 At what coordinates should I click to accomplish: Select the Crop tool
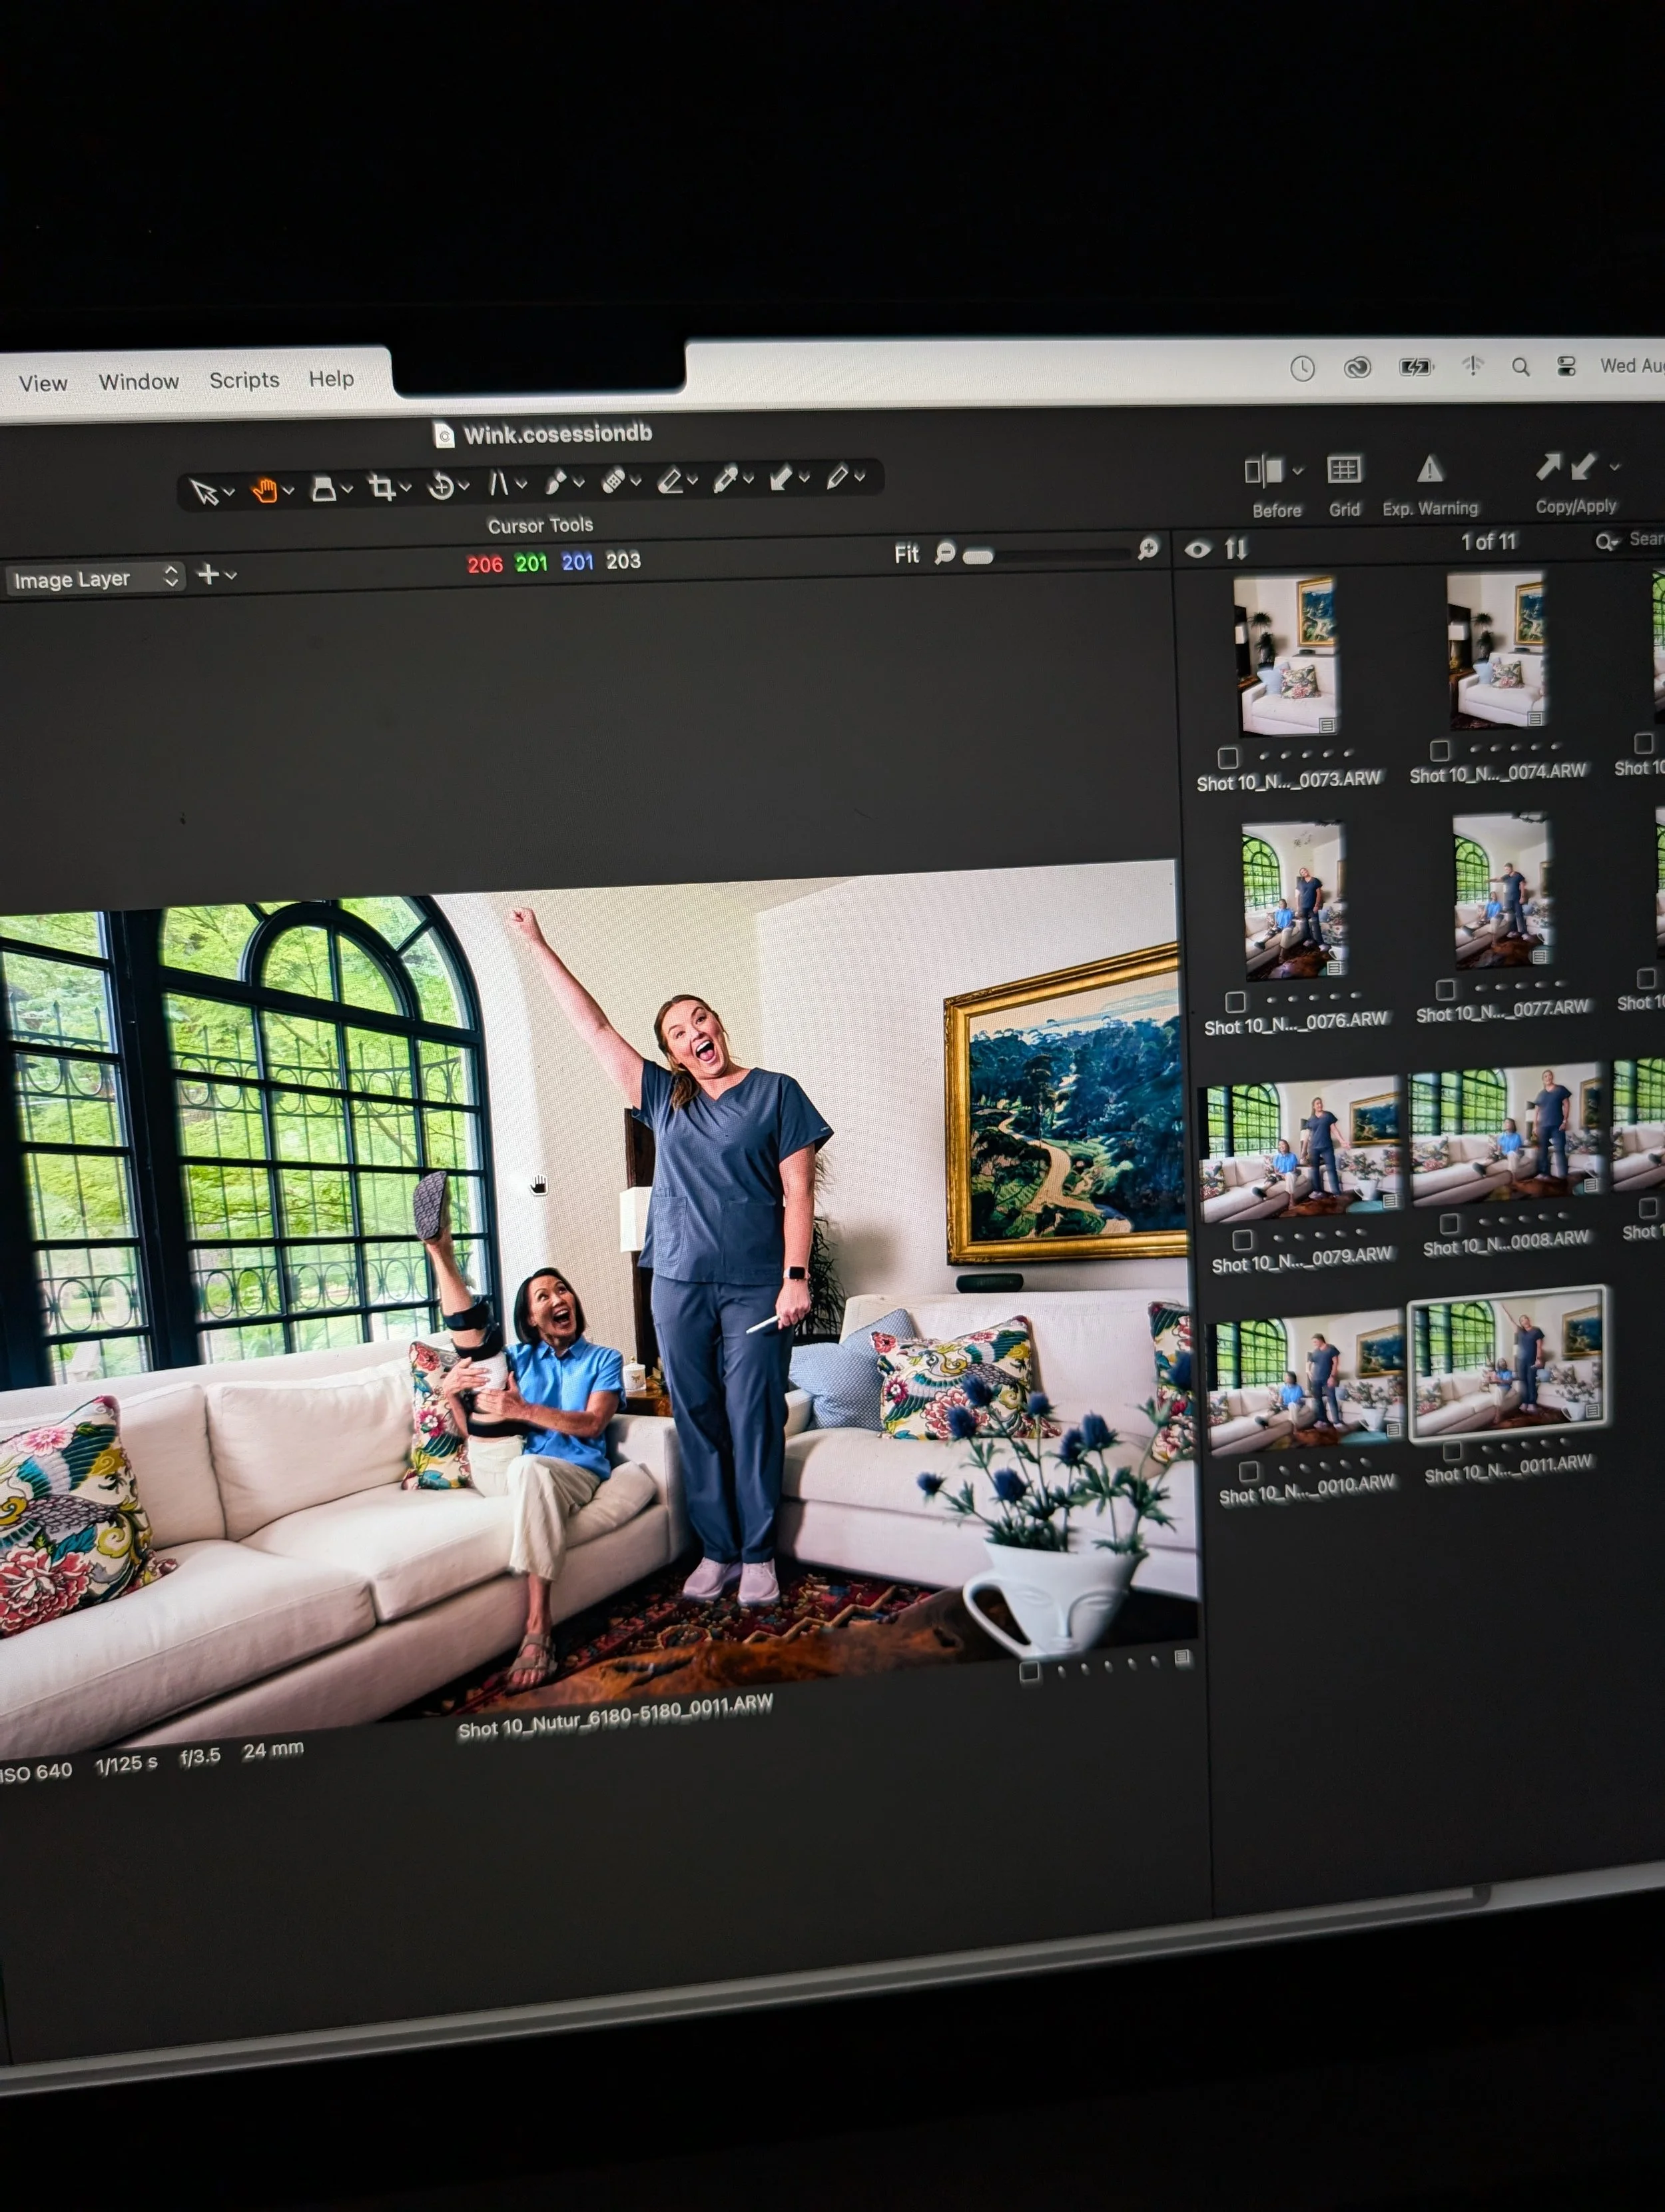(381, 487)
